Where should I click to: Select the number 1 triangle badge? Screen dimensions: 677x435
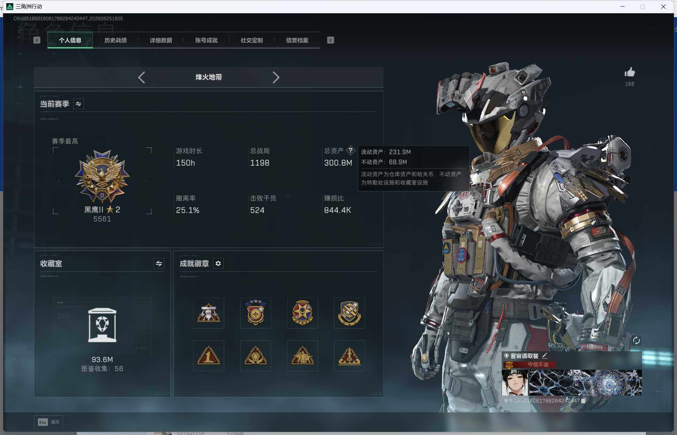[x=209, y=355]
